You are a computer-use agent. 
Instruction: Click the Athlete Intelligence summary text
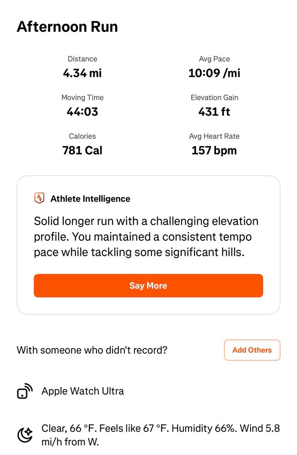(x=146, y=237)
